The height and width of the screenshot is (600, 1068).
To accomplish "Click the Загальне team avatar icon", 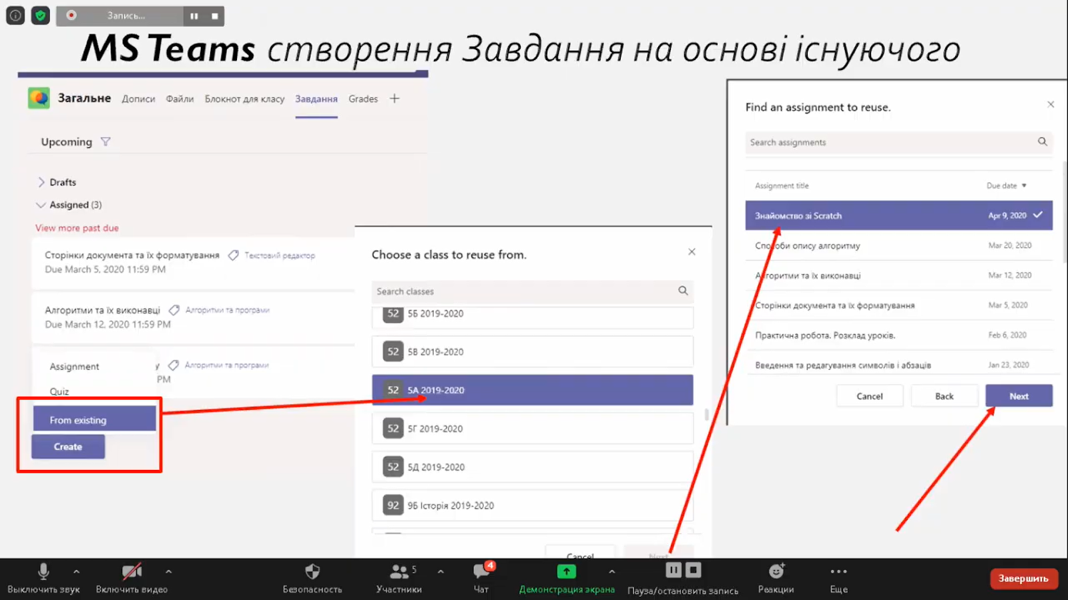I will pos(39,98).
